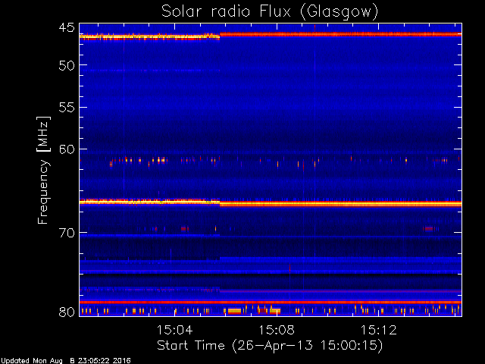
Task: Select the 70 frequency tick label
Action: 67,233
